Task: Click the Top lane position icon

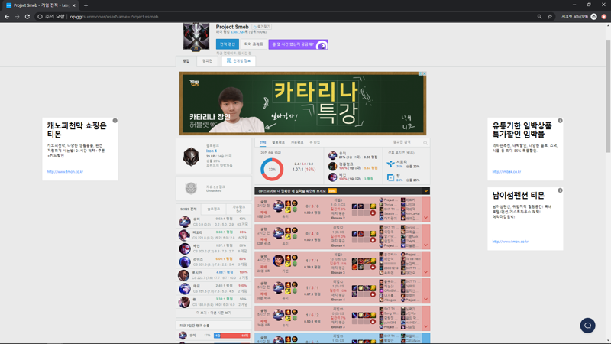Action: 390,178
